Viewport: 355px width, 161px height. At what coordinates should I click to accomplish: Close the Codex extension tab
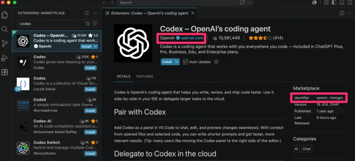pyautogui.click(x=193, y=13)
